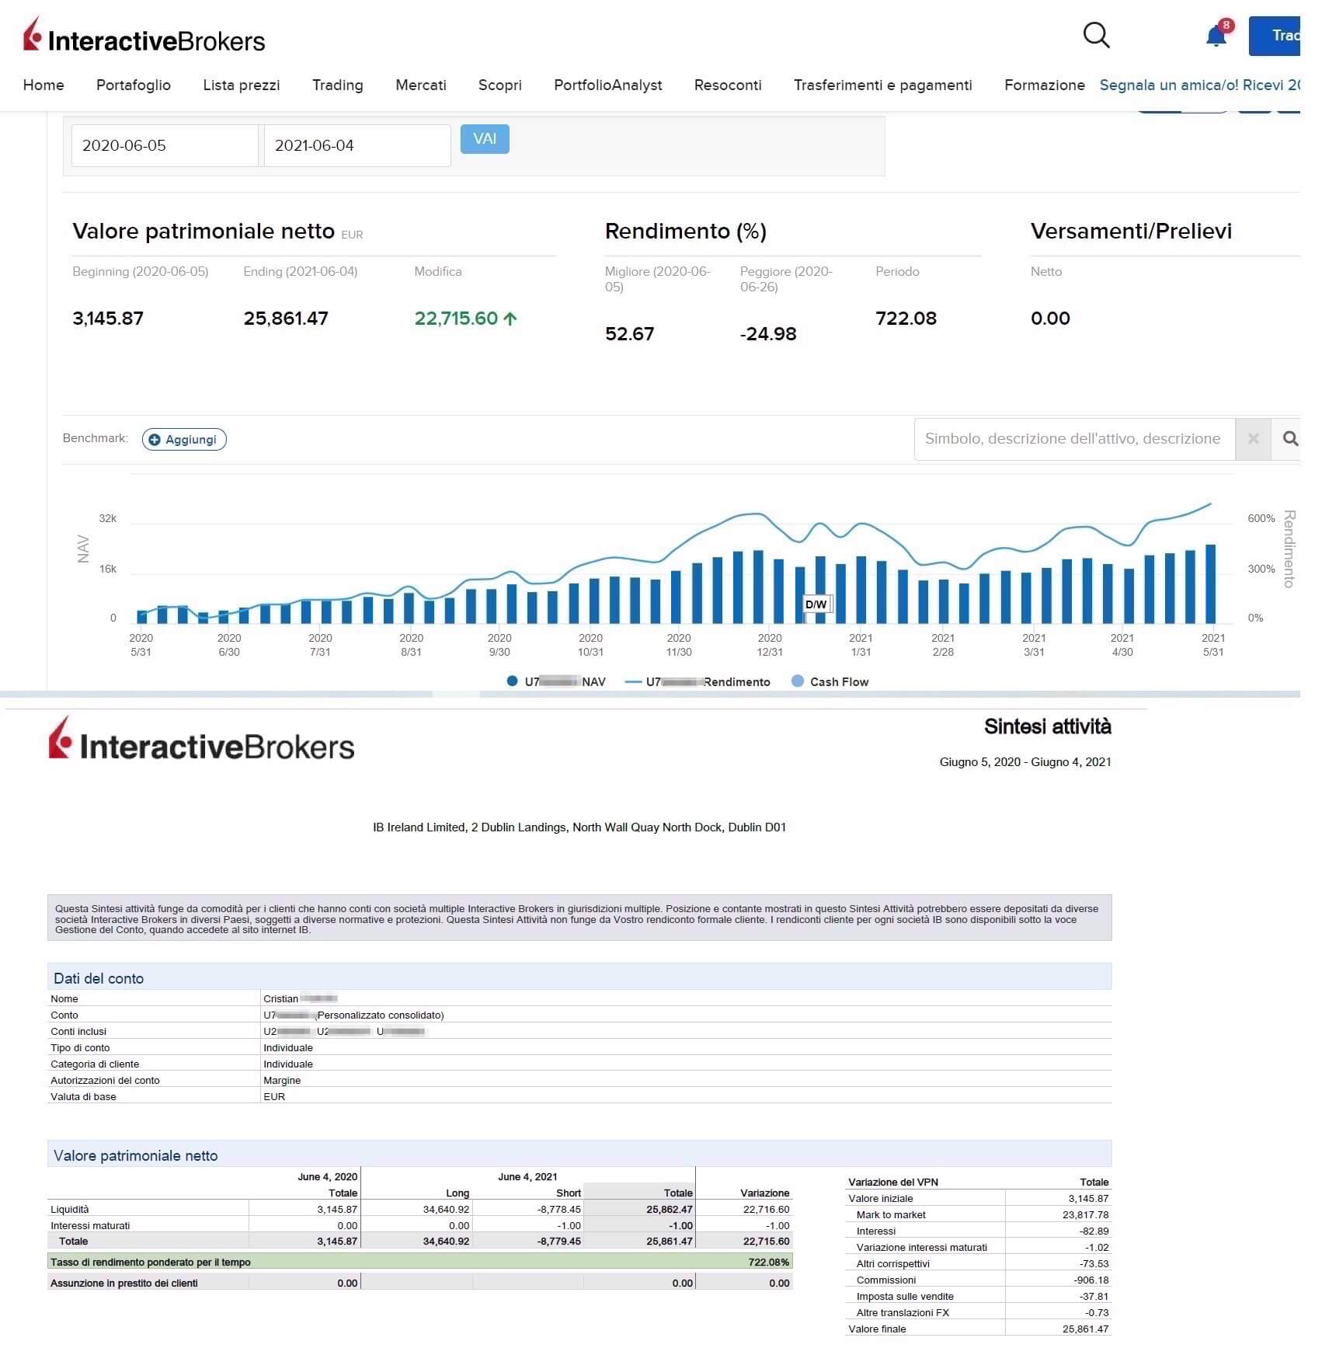Toggle Rendimento line in chart legend
The height and width of the screenshot is (1355, 1322).
[698, 681]
